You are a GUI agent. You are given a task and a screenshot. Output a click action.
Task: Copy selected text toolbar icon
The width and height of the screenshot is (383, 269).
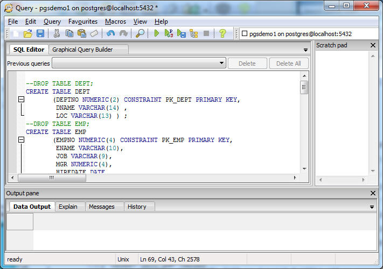pos(69,33)
